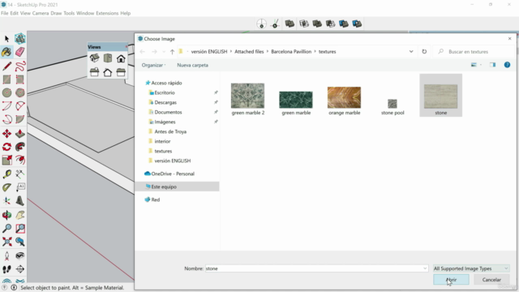The height and width of the screenshot is (292, 519).
Task: Choose the Follow Me tool
Action: coord(19,147)
